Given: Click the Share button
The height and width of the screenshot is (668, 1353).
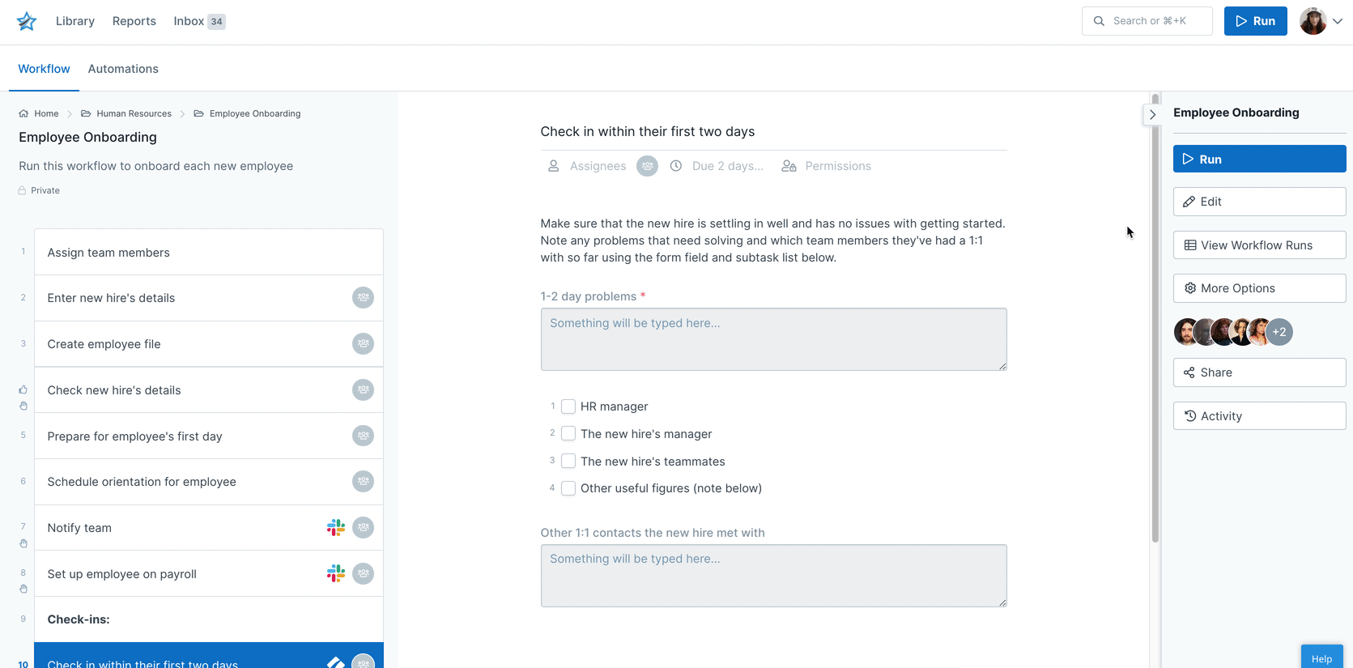Looking at the screenshot, I should tap(1259, 372).
